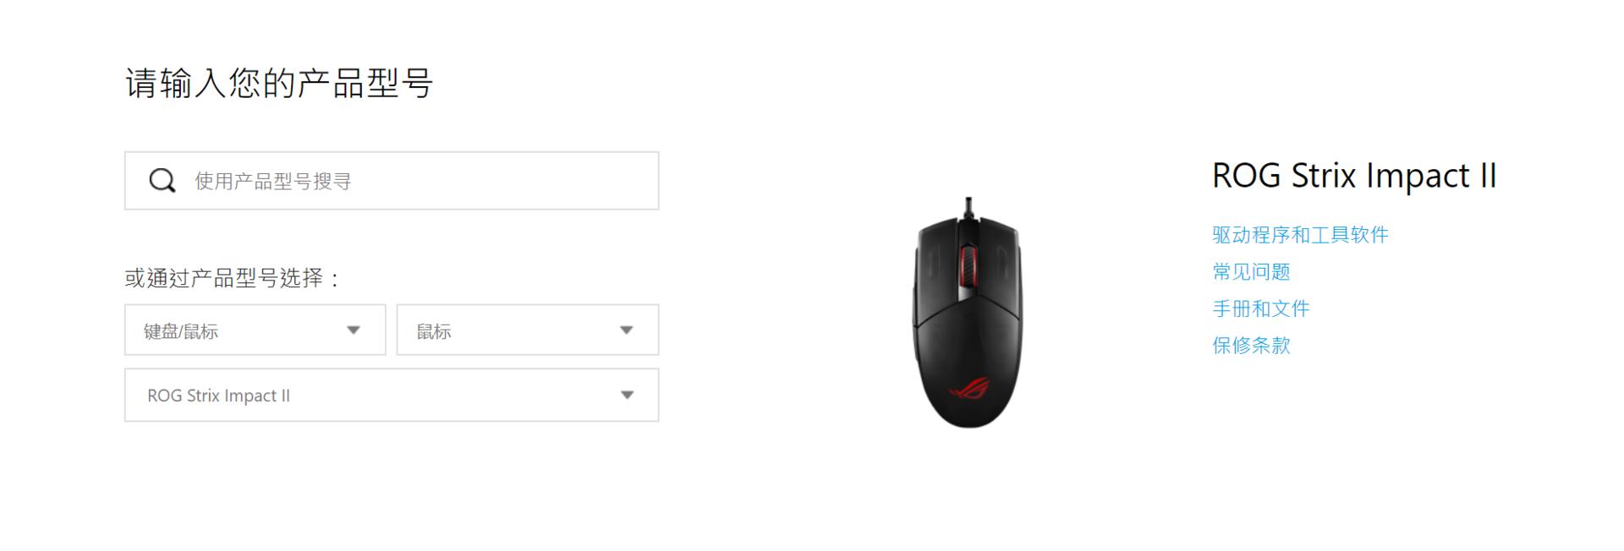Click the ROG Strix Impact II product title
1624x551 pixels.
(1354, 176)
